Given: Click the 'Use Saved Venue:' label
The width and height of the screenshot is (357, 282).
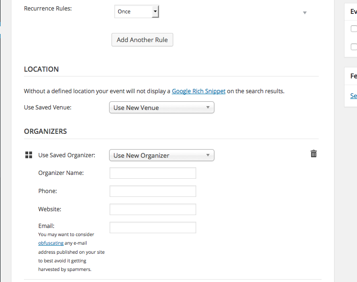Looking at the screenshot, I should point(47,108).
